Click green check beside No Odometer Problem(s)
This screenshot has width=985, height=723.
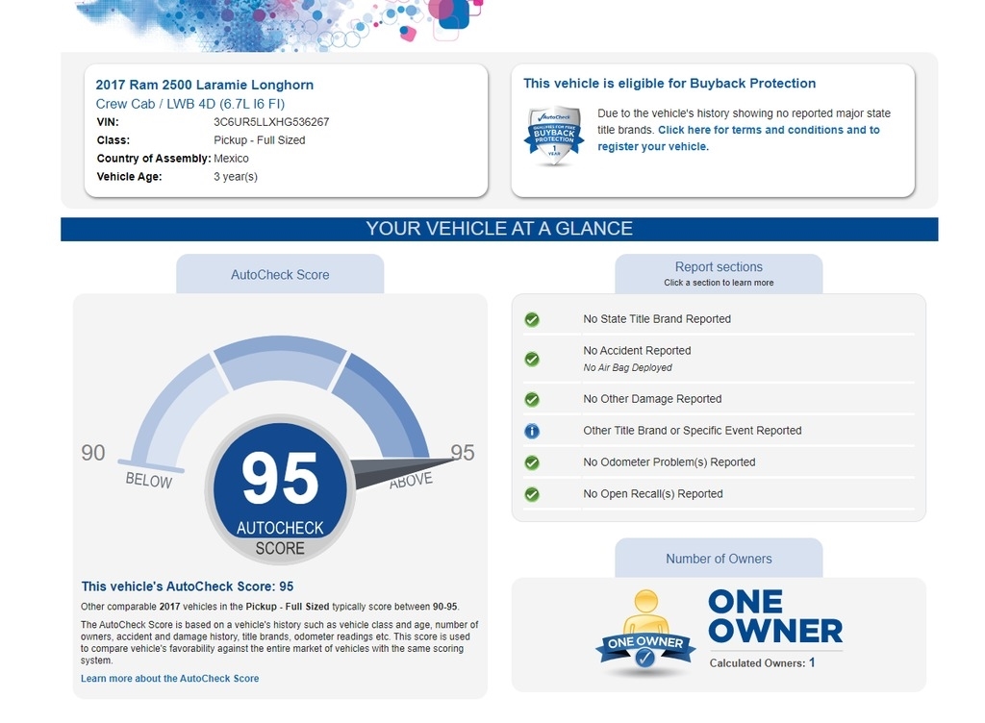pos(532,462)
